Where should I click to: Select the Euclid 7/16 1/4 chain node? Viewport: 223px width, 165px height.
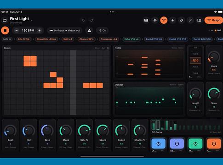click(154, 39)
